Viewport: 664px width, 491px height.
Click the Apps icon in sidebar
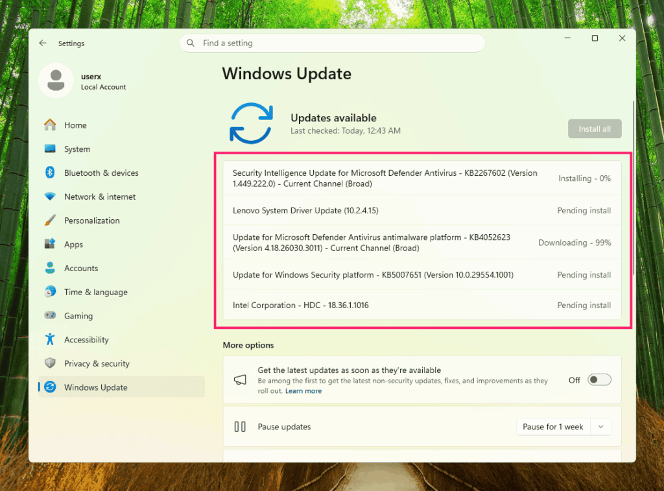50,244
